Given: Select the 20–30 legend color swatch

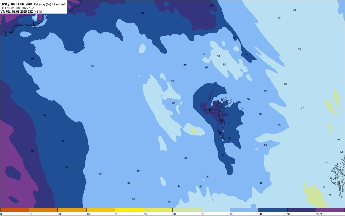Looking at the screenshot, I should [72, 210].
